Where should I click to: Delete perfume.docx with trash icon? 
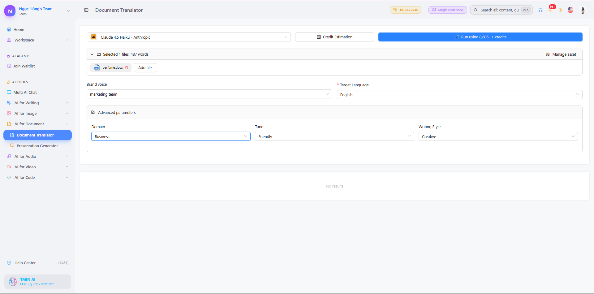pos(127,67)
